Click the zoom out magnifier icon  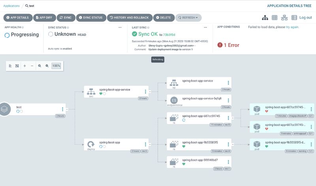(47, 66)
